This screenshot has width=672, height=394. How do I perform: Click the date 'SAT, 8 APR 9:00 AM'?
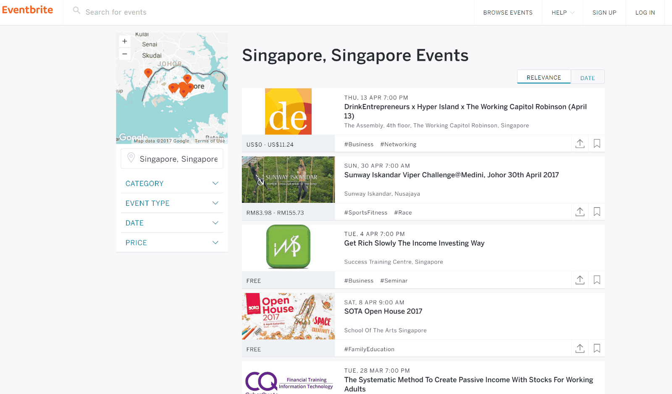[x=374, y=303]
